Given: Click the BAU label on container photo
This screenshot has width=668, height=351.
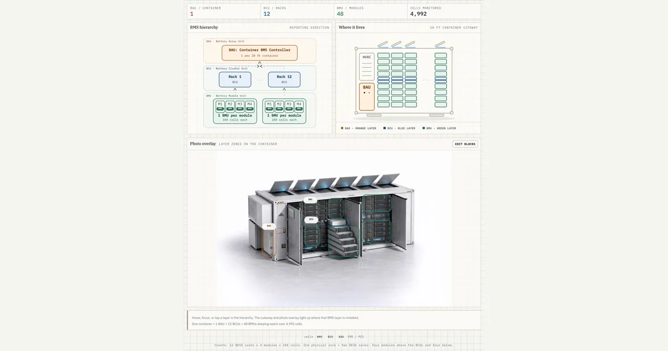Looking at the screenshot, I should tap(269, 226).
